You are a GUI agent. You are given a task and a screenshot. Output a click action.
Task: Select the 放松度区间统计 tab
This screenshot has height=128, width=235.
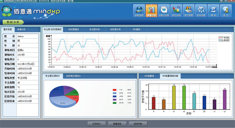pos(75,76)
